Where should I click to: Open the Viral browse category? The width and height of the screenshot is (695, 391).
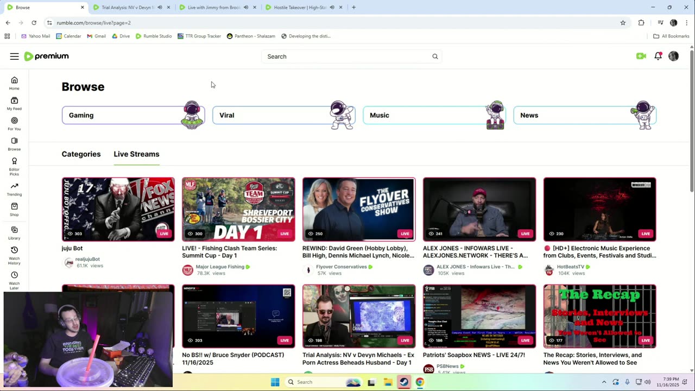[x=283, y=115]
